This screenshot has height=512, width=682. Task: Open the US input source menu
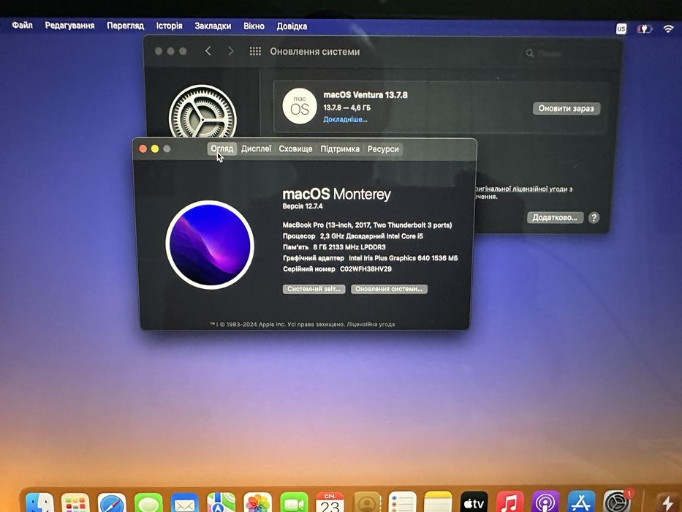click(621, 29)
